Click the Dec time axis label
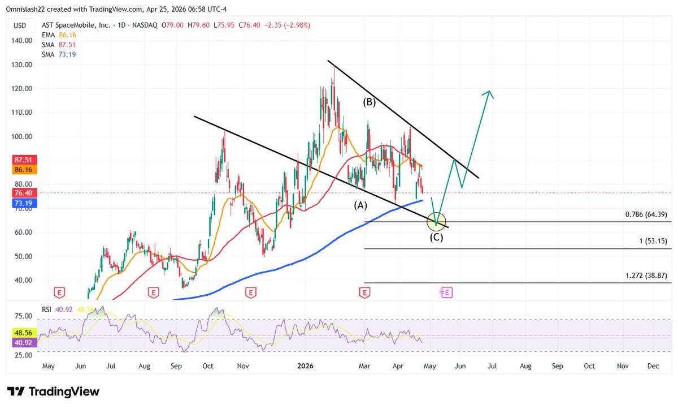This screenshot has width=678, height=409. coord(653,366)
